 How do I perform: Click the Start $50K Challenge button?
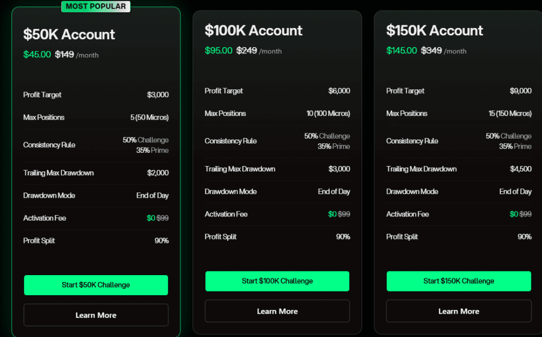tap(96, 285)
